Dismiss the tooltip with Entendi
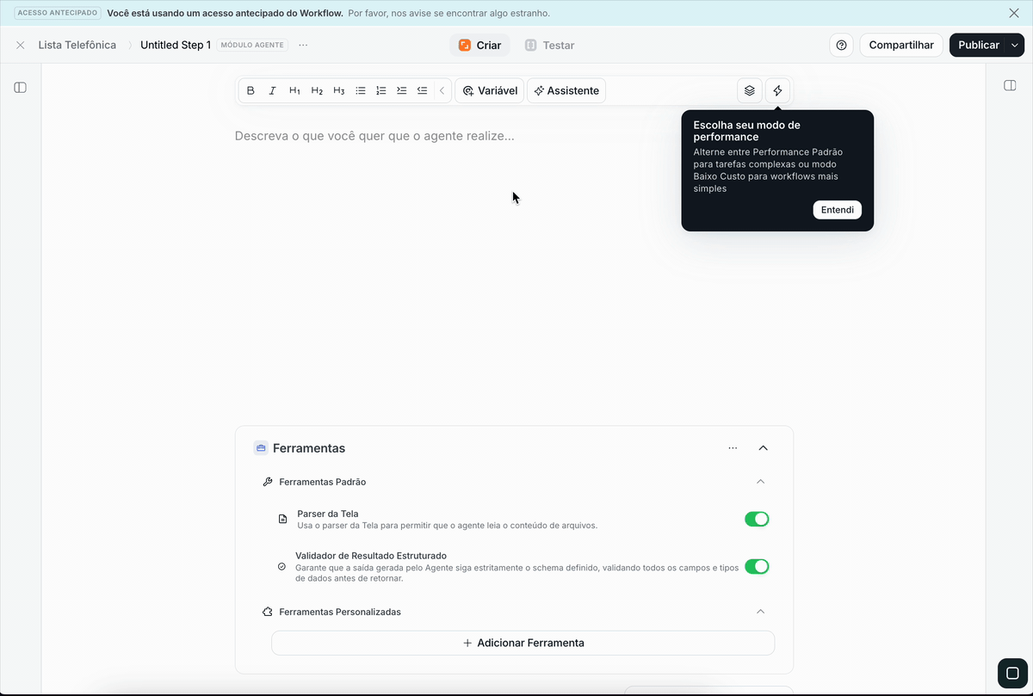This screenshot has height=696, width=1033. pos(837,210)
